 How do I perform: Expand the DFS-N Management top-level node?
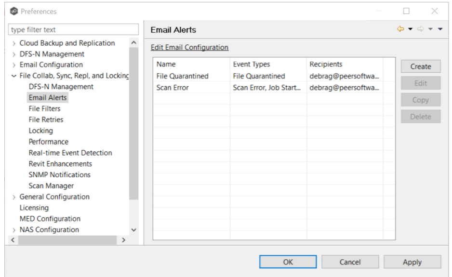(14, 54)
